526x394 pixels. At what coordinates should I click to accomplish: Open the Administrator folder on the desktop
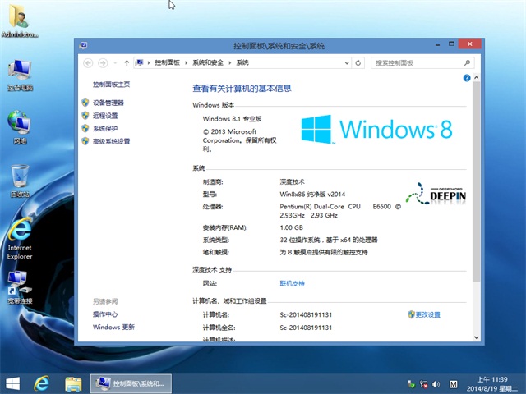(20, 21)
